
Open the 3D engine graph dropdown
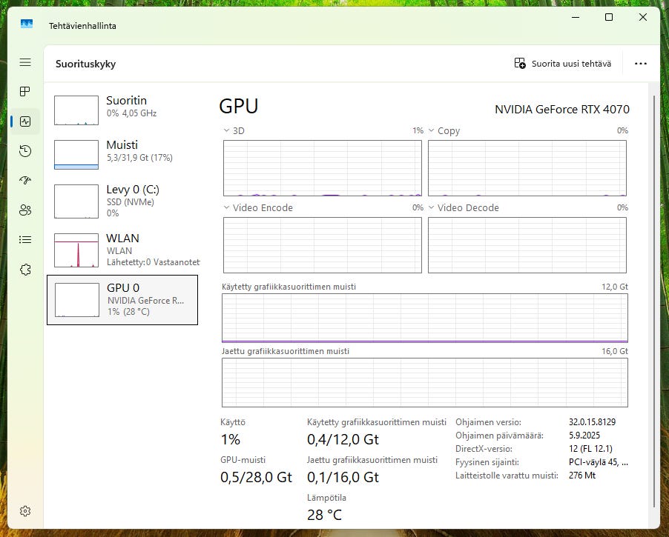(226, 130)
